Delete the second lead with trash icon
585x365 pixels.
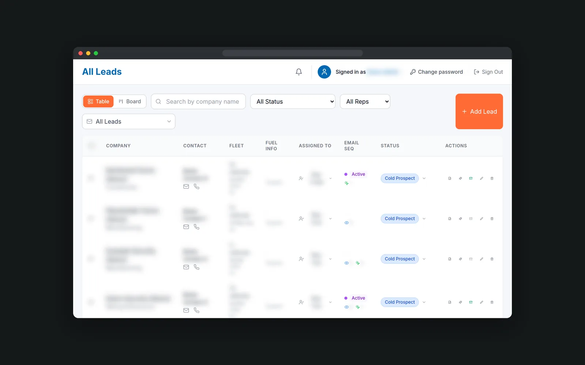click(492, 219)
